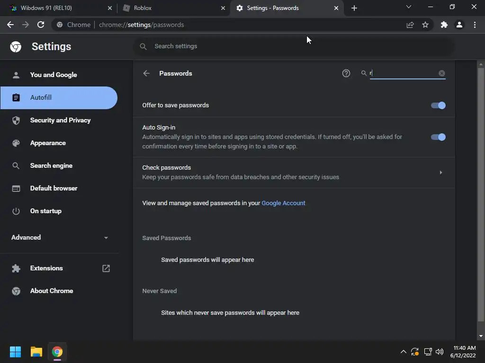Click the settings page vertical scrollbar
Screen dimensions: 485x363
click(x=481, y=194)
